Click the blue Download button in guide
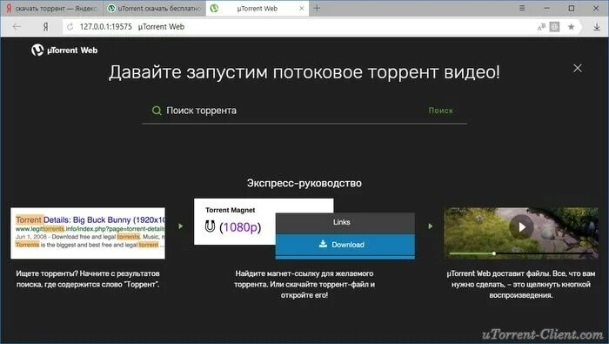 [345, 245]
